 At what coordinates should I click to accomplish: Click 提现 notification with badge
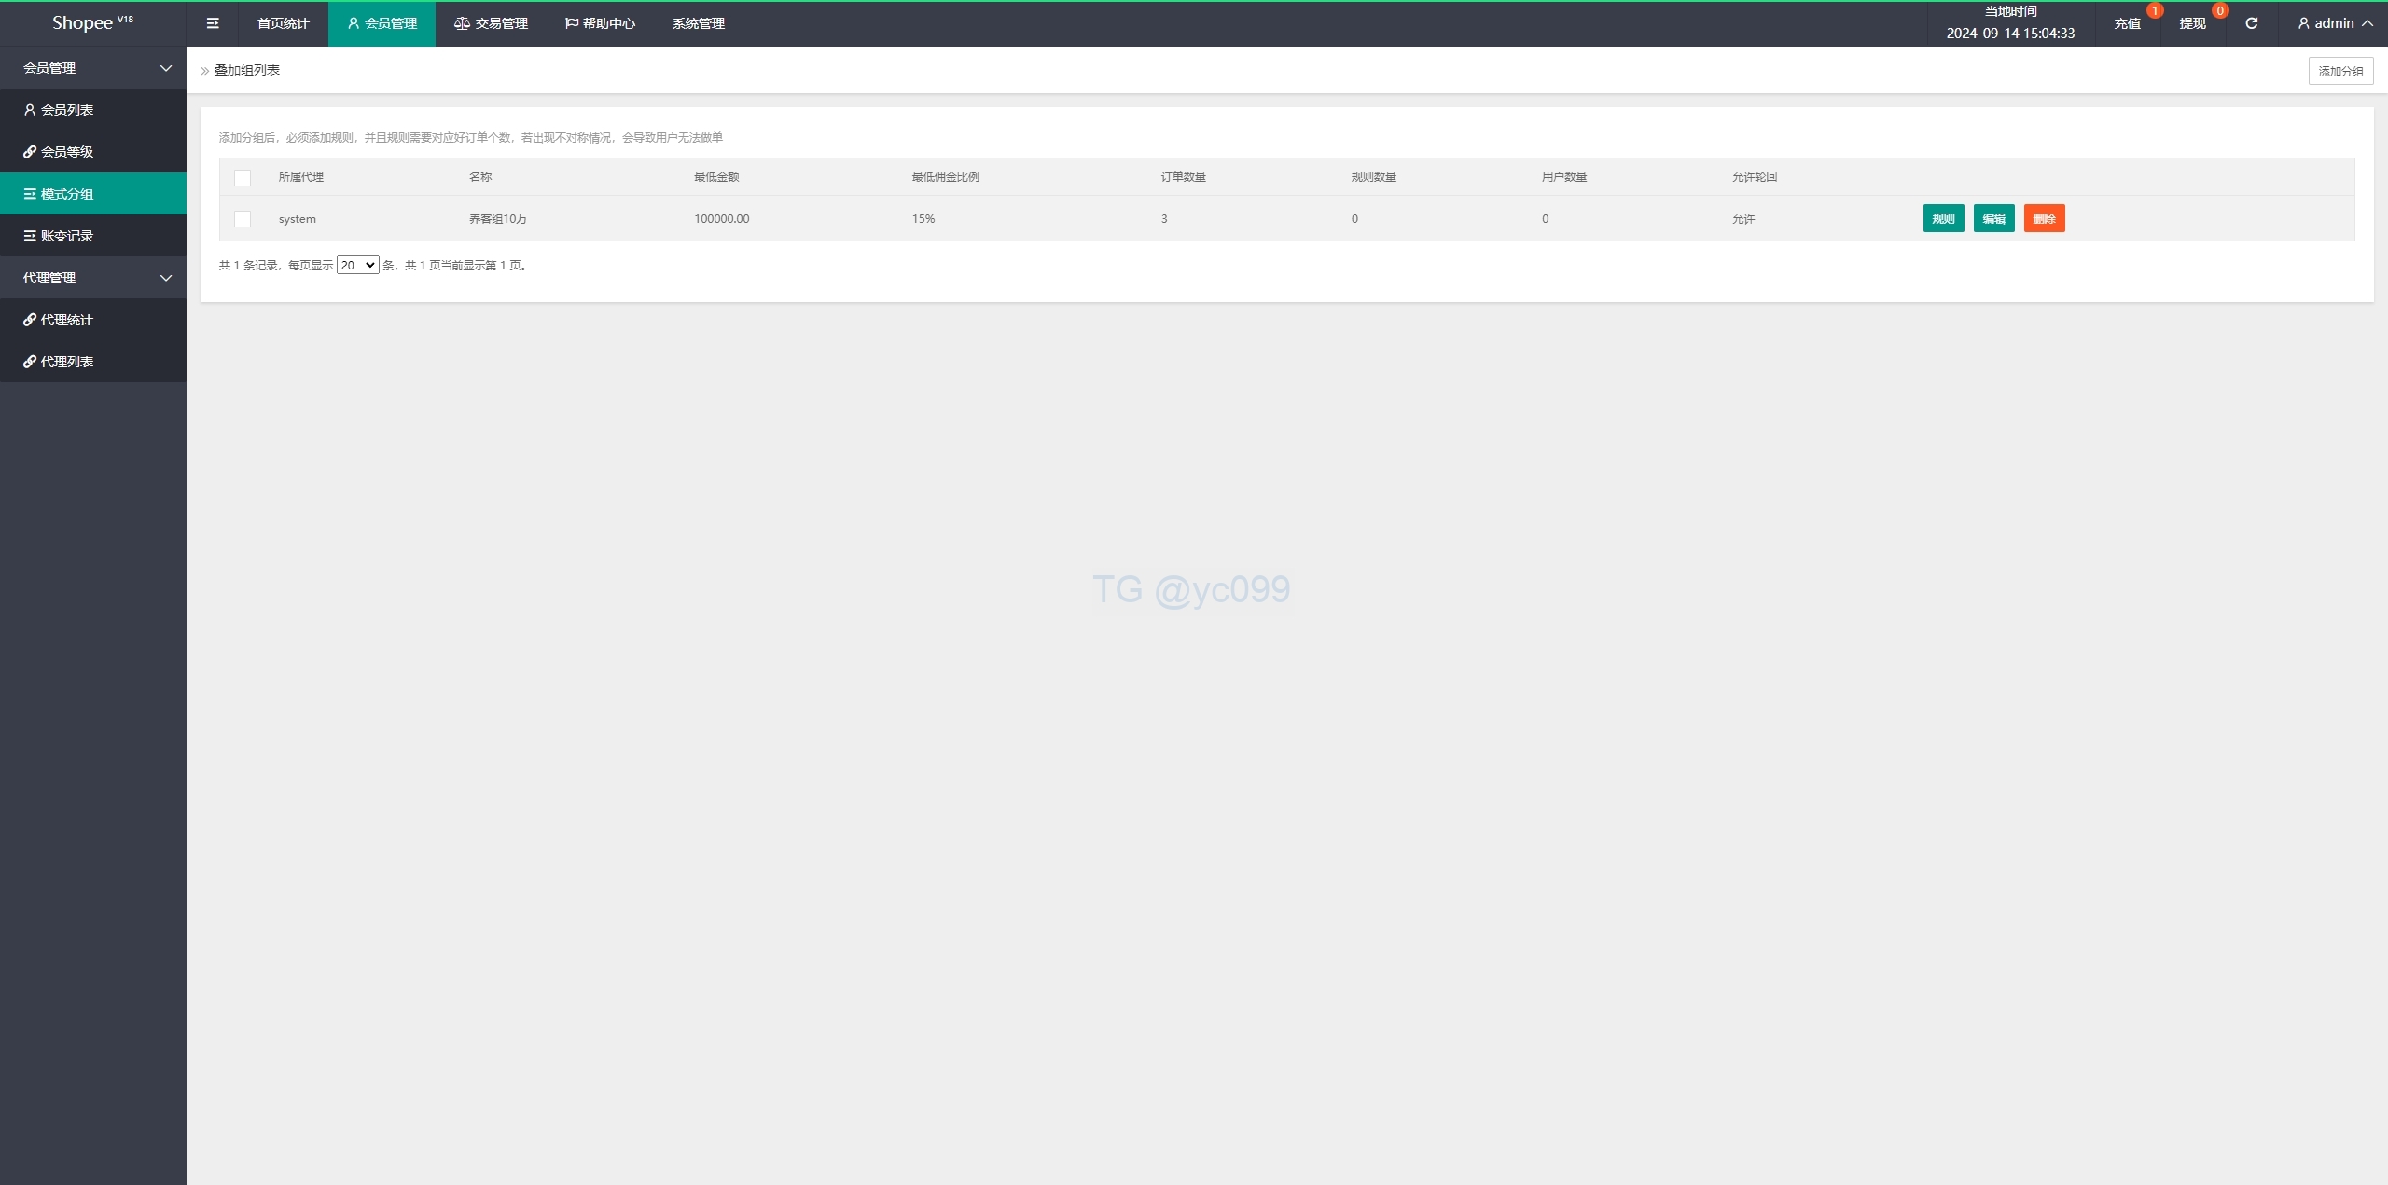[2193, 23]
